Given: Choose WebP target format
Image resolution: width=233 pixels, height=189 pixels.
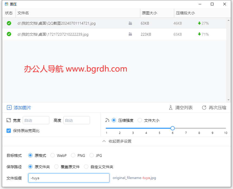Looking at the screenshot, I should point(53,155).
